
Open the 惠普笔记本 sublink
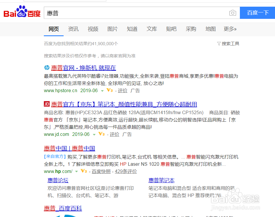pos(161,180)
